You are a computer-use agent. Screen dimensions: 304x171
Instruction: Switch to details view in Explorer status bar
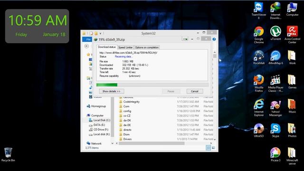click(x=208, y=148)
